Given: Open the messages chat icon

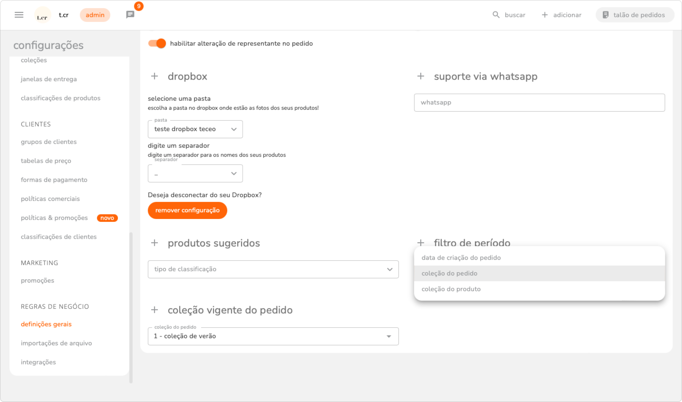Looking at the screenshot, I should coord(130,15).
